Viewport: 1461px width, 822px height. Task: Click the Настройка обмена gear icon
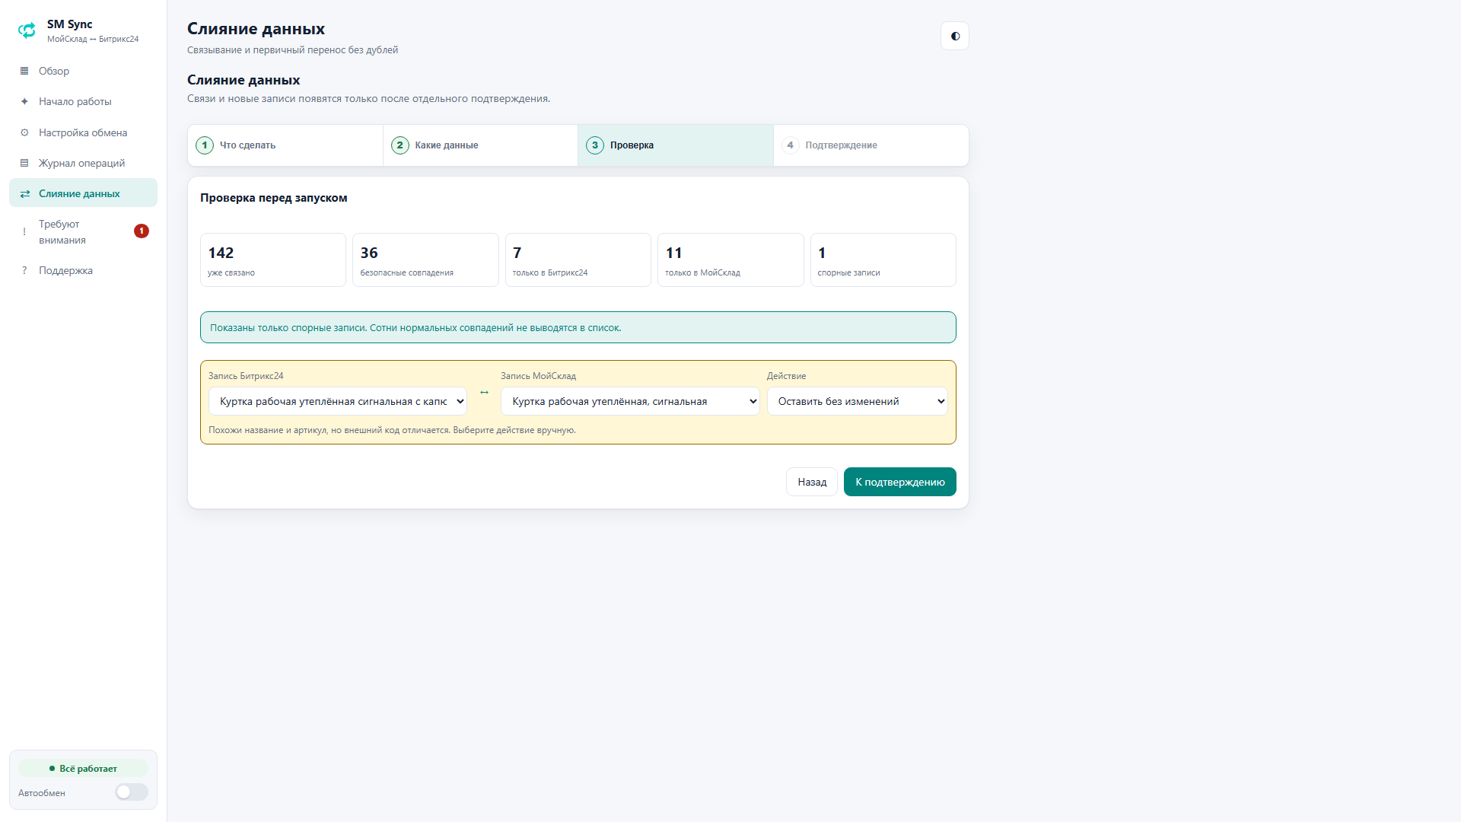pyautogui.click(x=24, y=132)
